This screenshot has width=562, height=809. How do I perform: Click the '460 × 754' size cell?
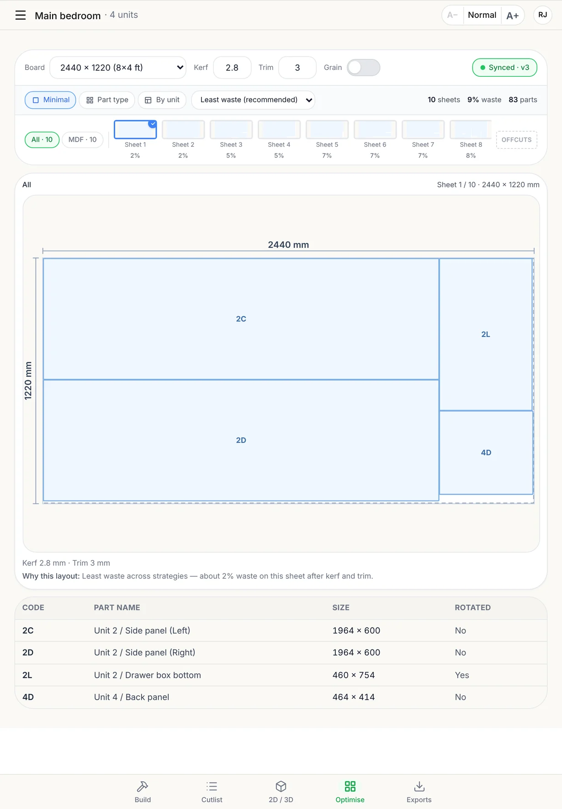(354, 675)
